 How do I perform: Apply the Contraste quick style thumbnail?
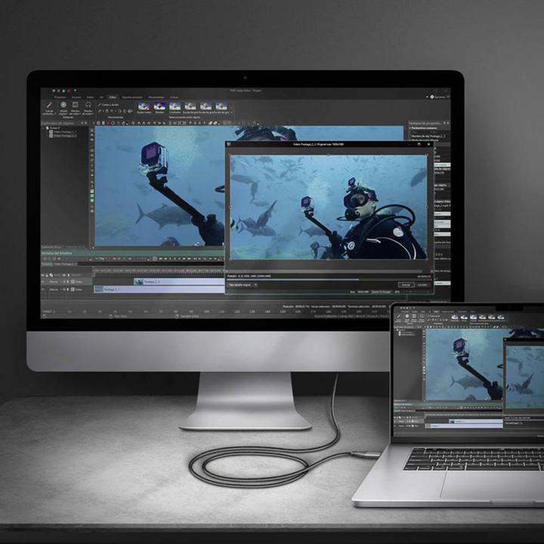pyautogui.click(x=175, y=107)
